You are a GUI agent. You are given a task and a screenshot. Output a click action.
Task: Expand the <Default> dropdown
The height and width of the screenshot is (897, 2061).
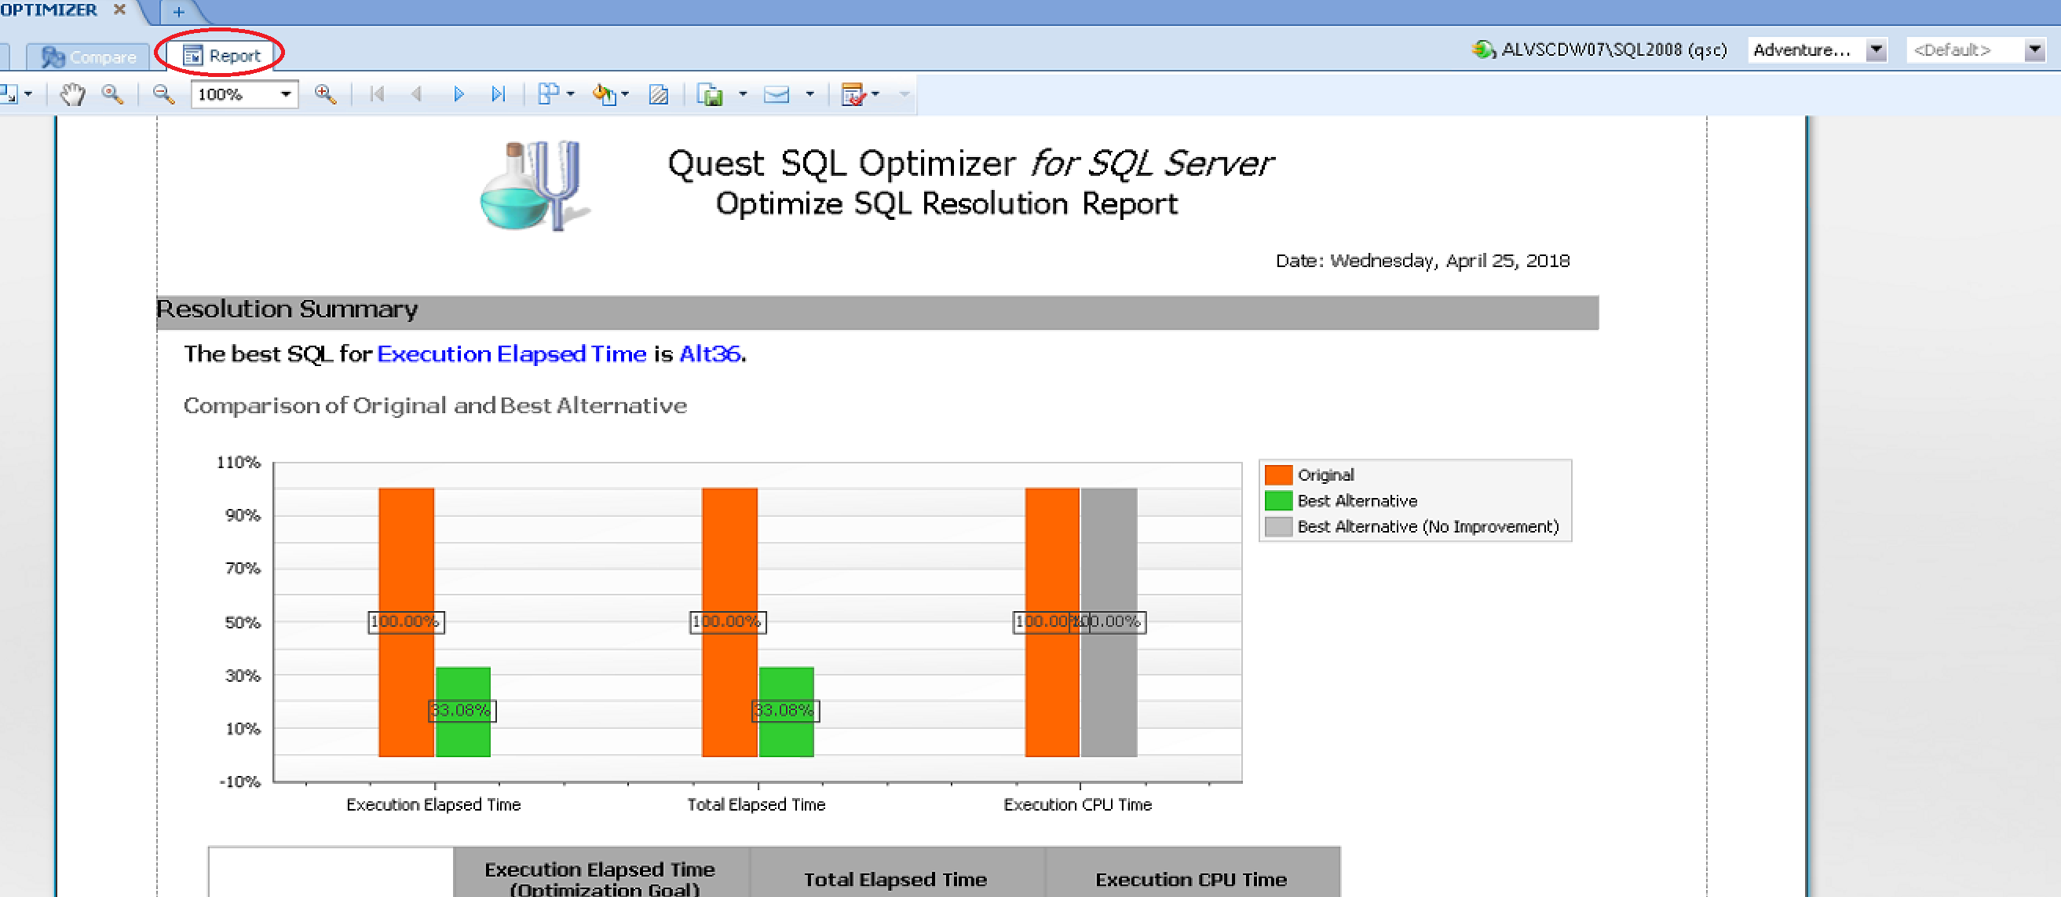pos(2033,49)
